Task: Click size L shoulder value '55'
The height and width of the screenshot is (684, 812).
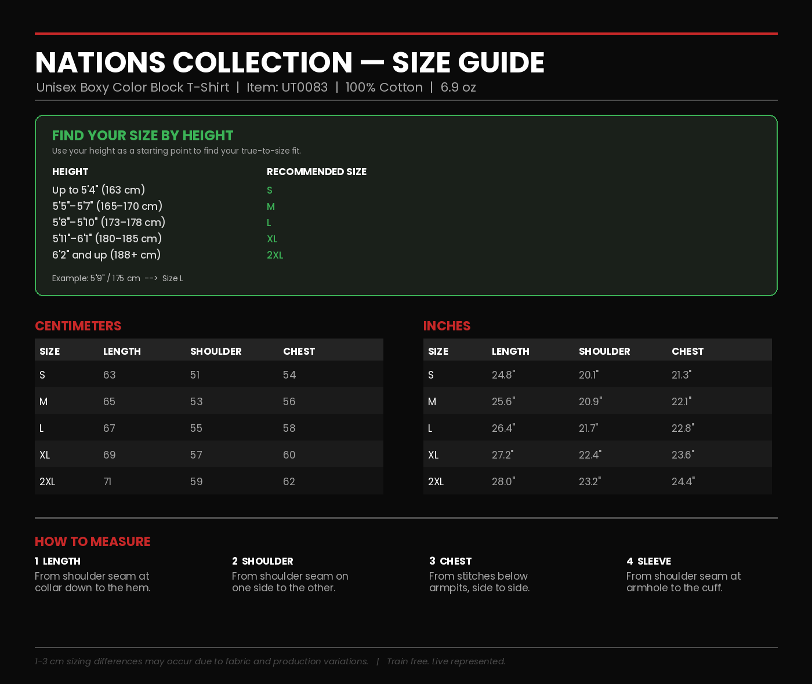Action: click(197, 428)
